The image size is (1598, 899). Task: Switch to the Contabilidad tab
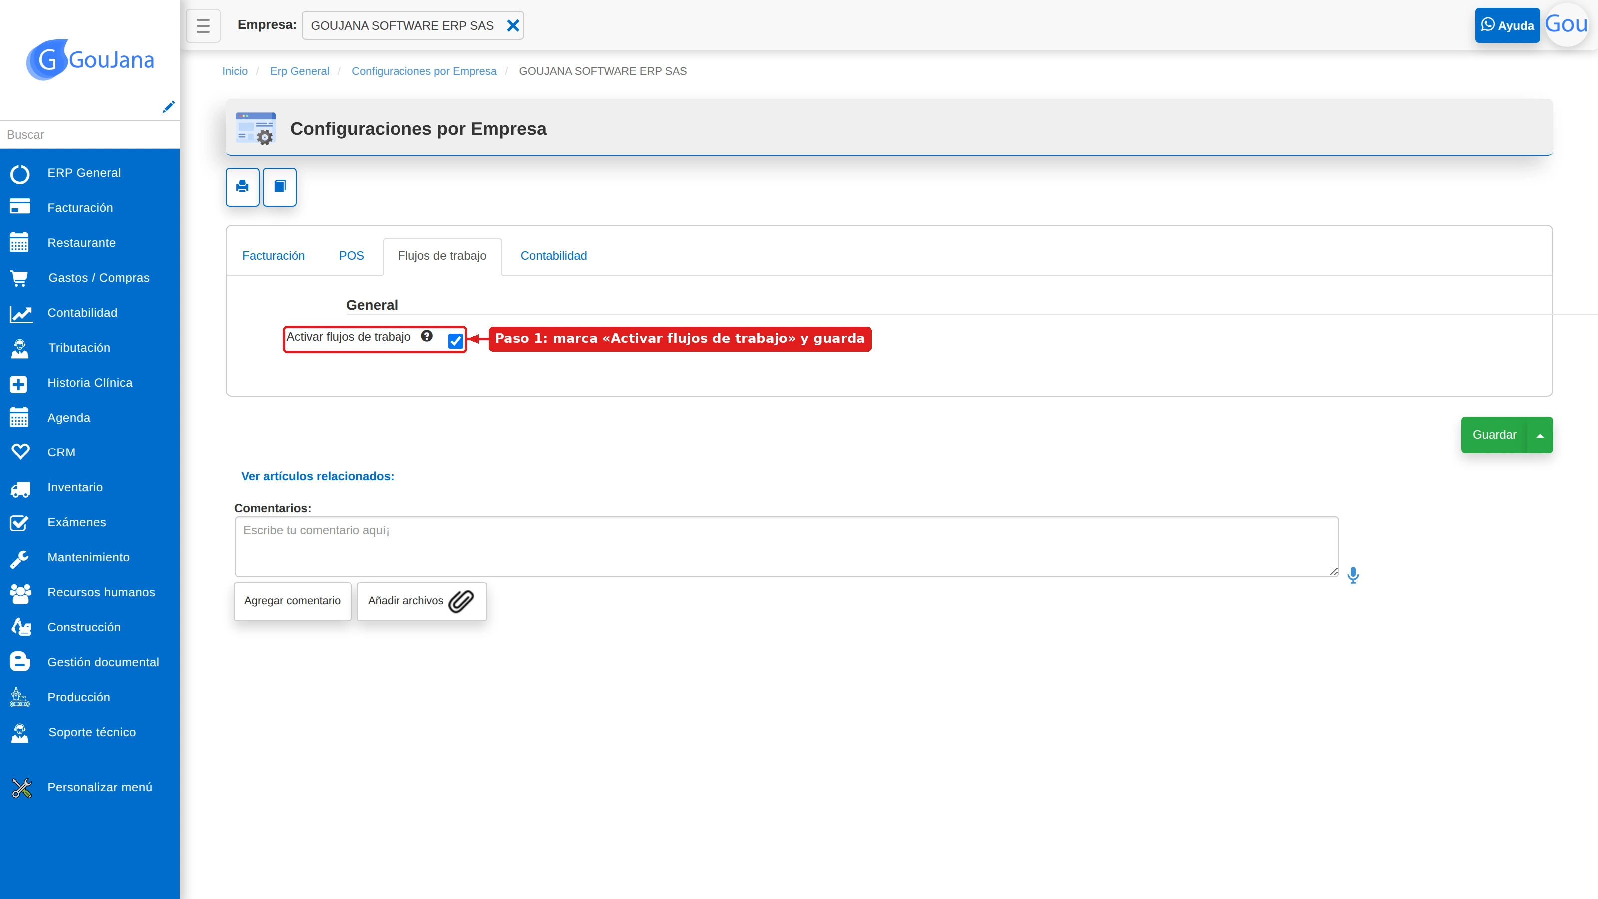(x=553, y=256)
